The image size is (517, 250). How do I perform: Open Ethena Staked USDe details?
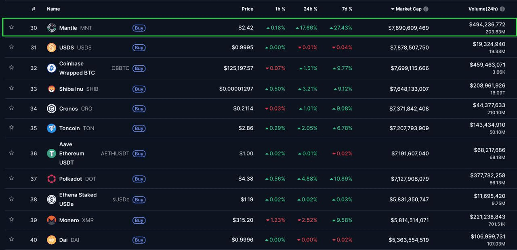tap(78, 199)
